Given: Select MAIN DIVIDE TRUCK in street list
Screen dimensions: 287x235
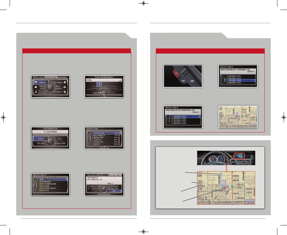Looking at the screenshot, I should [x=52, y=188].
